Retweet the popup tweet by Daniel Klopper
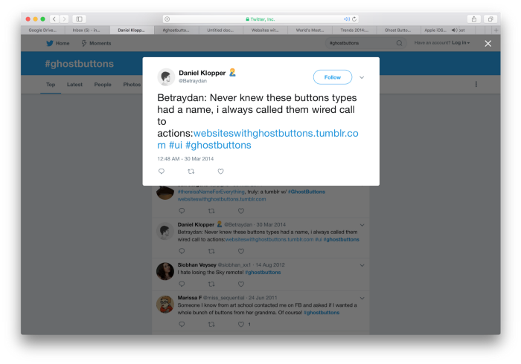Viewport: 521px width, 364px height. (191, 172)
